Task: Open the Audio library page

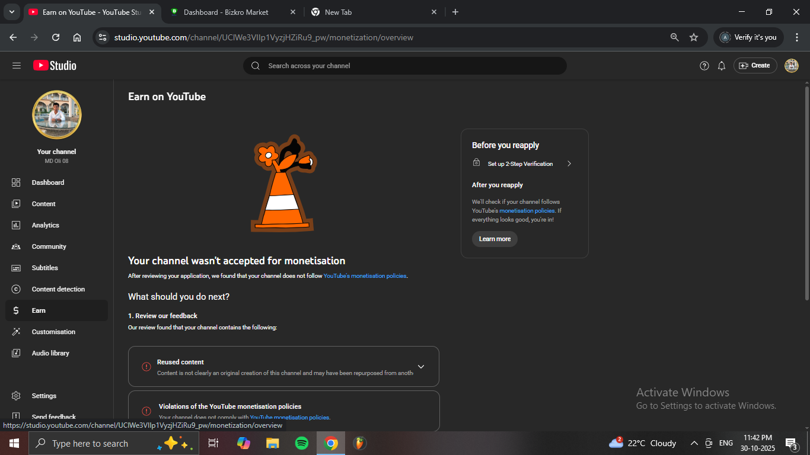Action: tap(50, 353)
